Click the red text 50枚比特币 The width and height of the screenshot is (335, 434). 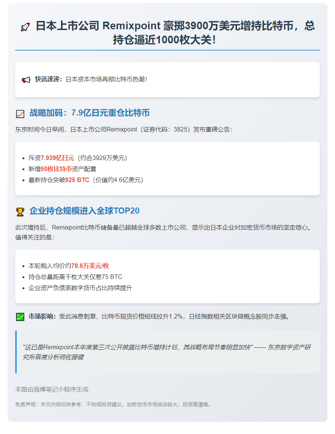[x=56, y=169]
